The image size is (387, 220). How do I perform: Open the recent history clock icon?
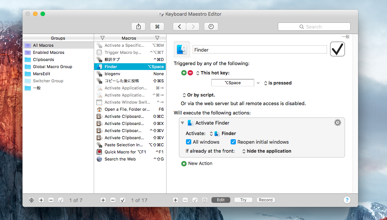coord(211,27)
